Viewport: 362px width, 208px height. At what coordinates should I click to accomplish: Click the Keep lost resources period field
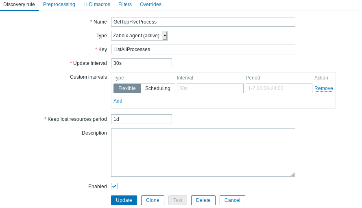(x=142, y=119)
